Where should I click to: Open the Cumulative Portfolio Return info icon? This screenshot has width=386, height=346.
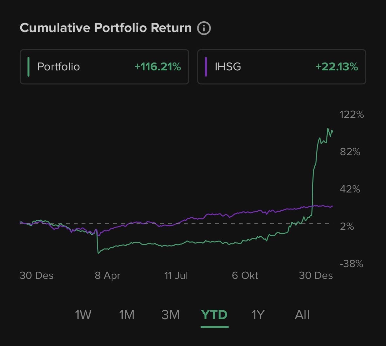tap(204, 28)
